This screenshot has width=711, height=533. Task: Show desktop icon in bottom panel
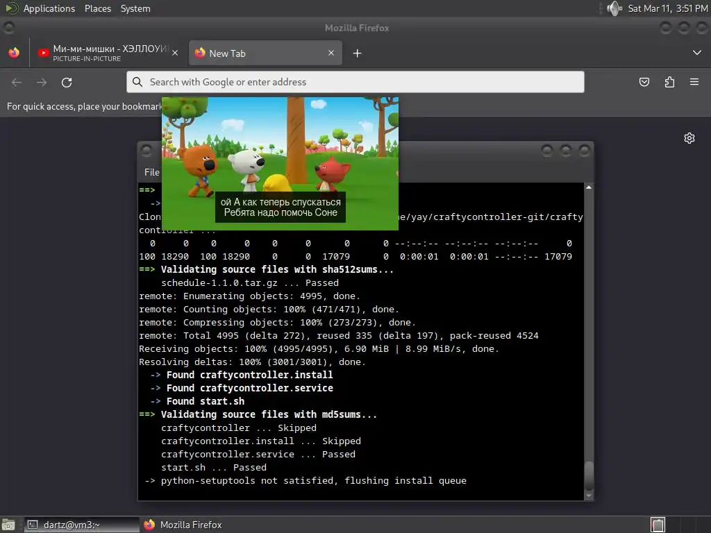pyautogui.click(x=8, y=525)
